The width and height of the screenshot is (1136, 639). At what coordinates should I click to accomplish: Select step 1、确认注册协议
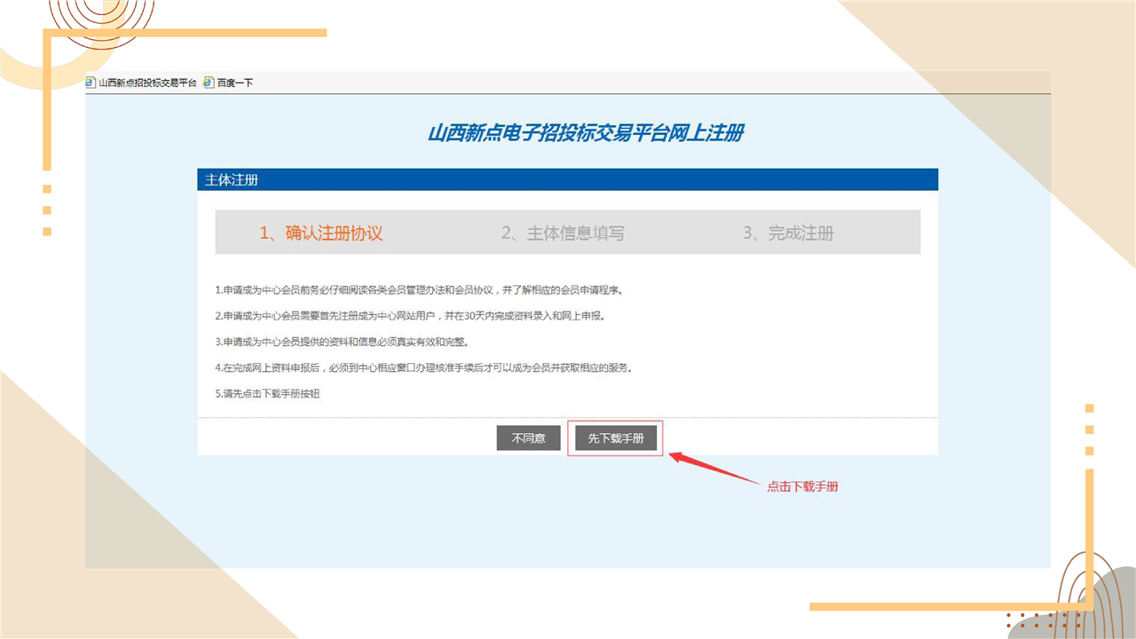(x=320, y=233)
